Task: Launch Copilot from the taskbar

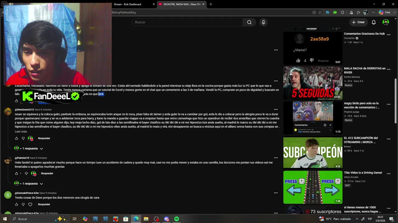Action: tap(85, 219)
